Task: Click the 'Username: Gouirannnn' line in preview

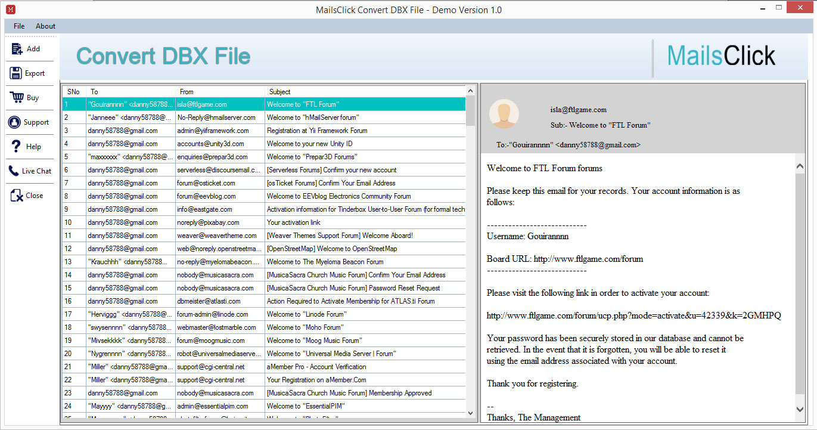Action: pyautogui.click(x=527, y=236)
